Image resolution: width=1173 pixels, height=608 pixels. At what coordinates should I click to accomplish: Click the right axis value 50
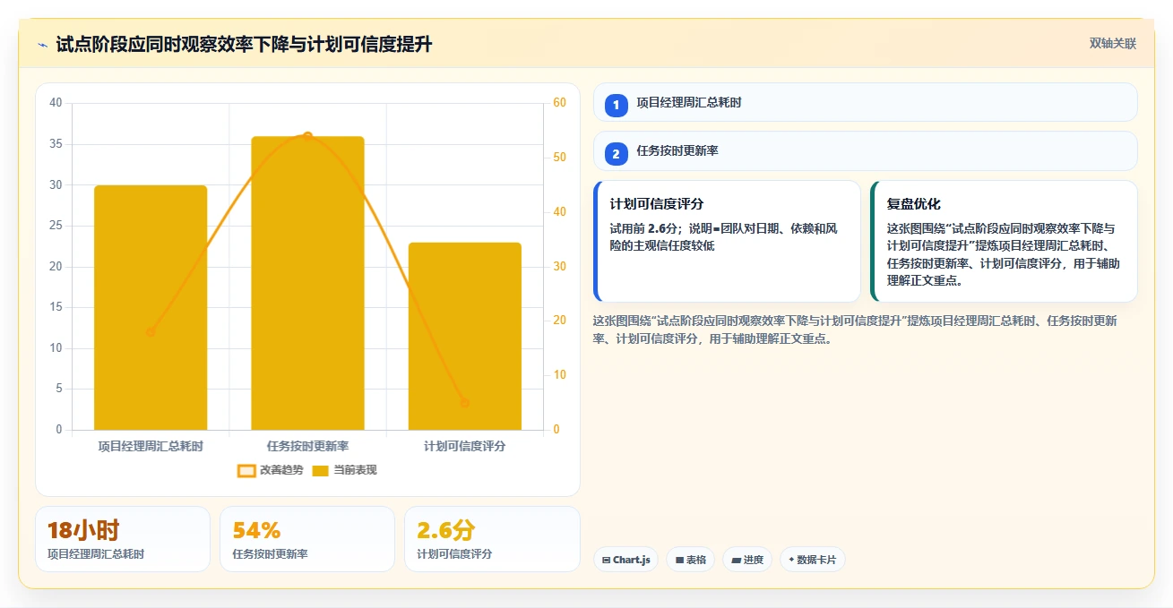click(559, 158)
